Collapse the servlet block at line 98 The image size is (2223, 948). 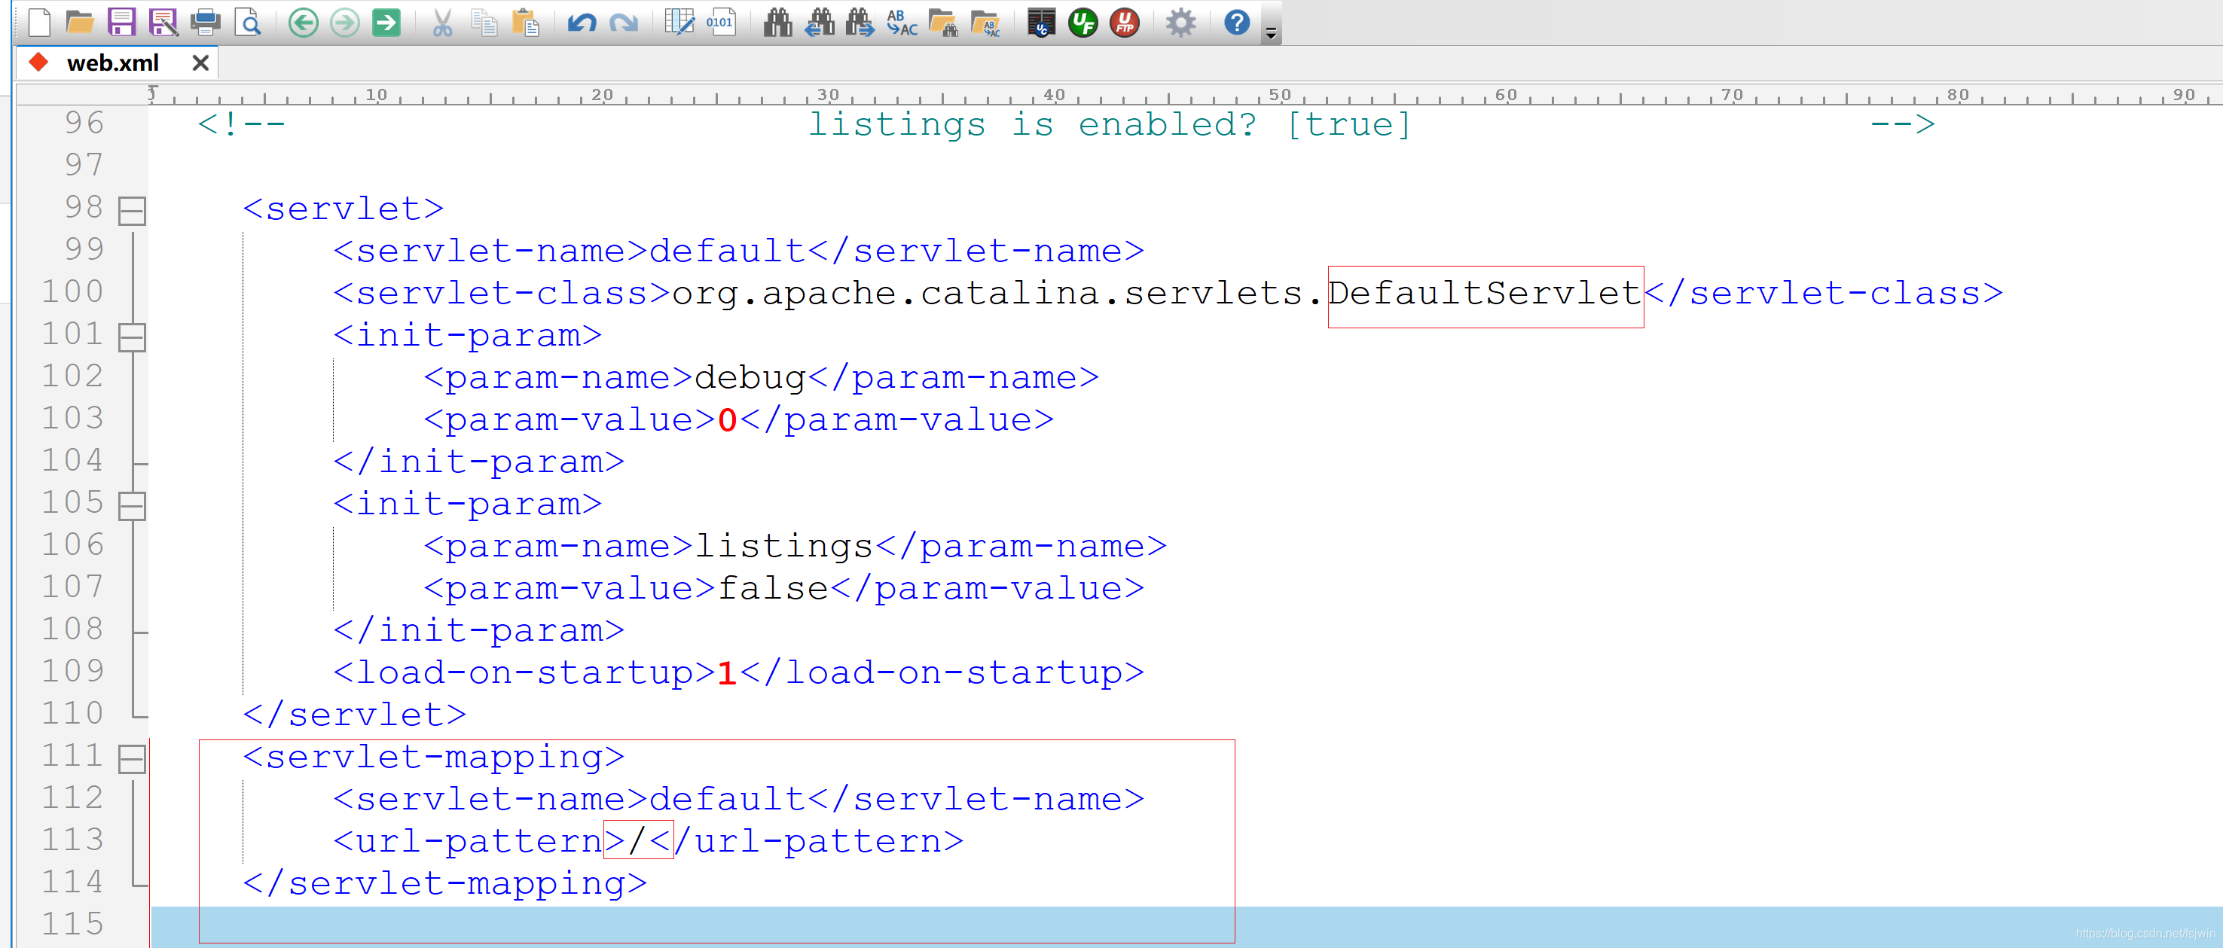pyautogui.click(x=132, y=211)
